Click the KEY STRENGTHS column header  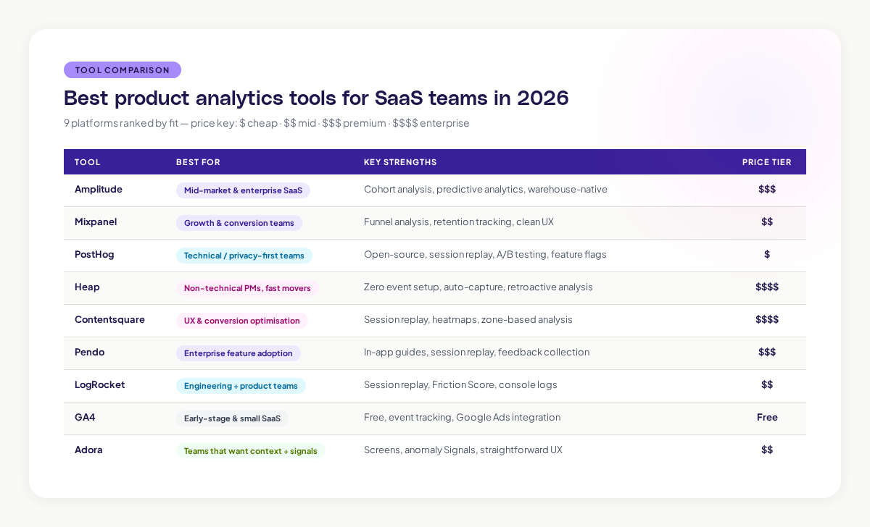400,162
